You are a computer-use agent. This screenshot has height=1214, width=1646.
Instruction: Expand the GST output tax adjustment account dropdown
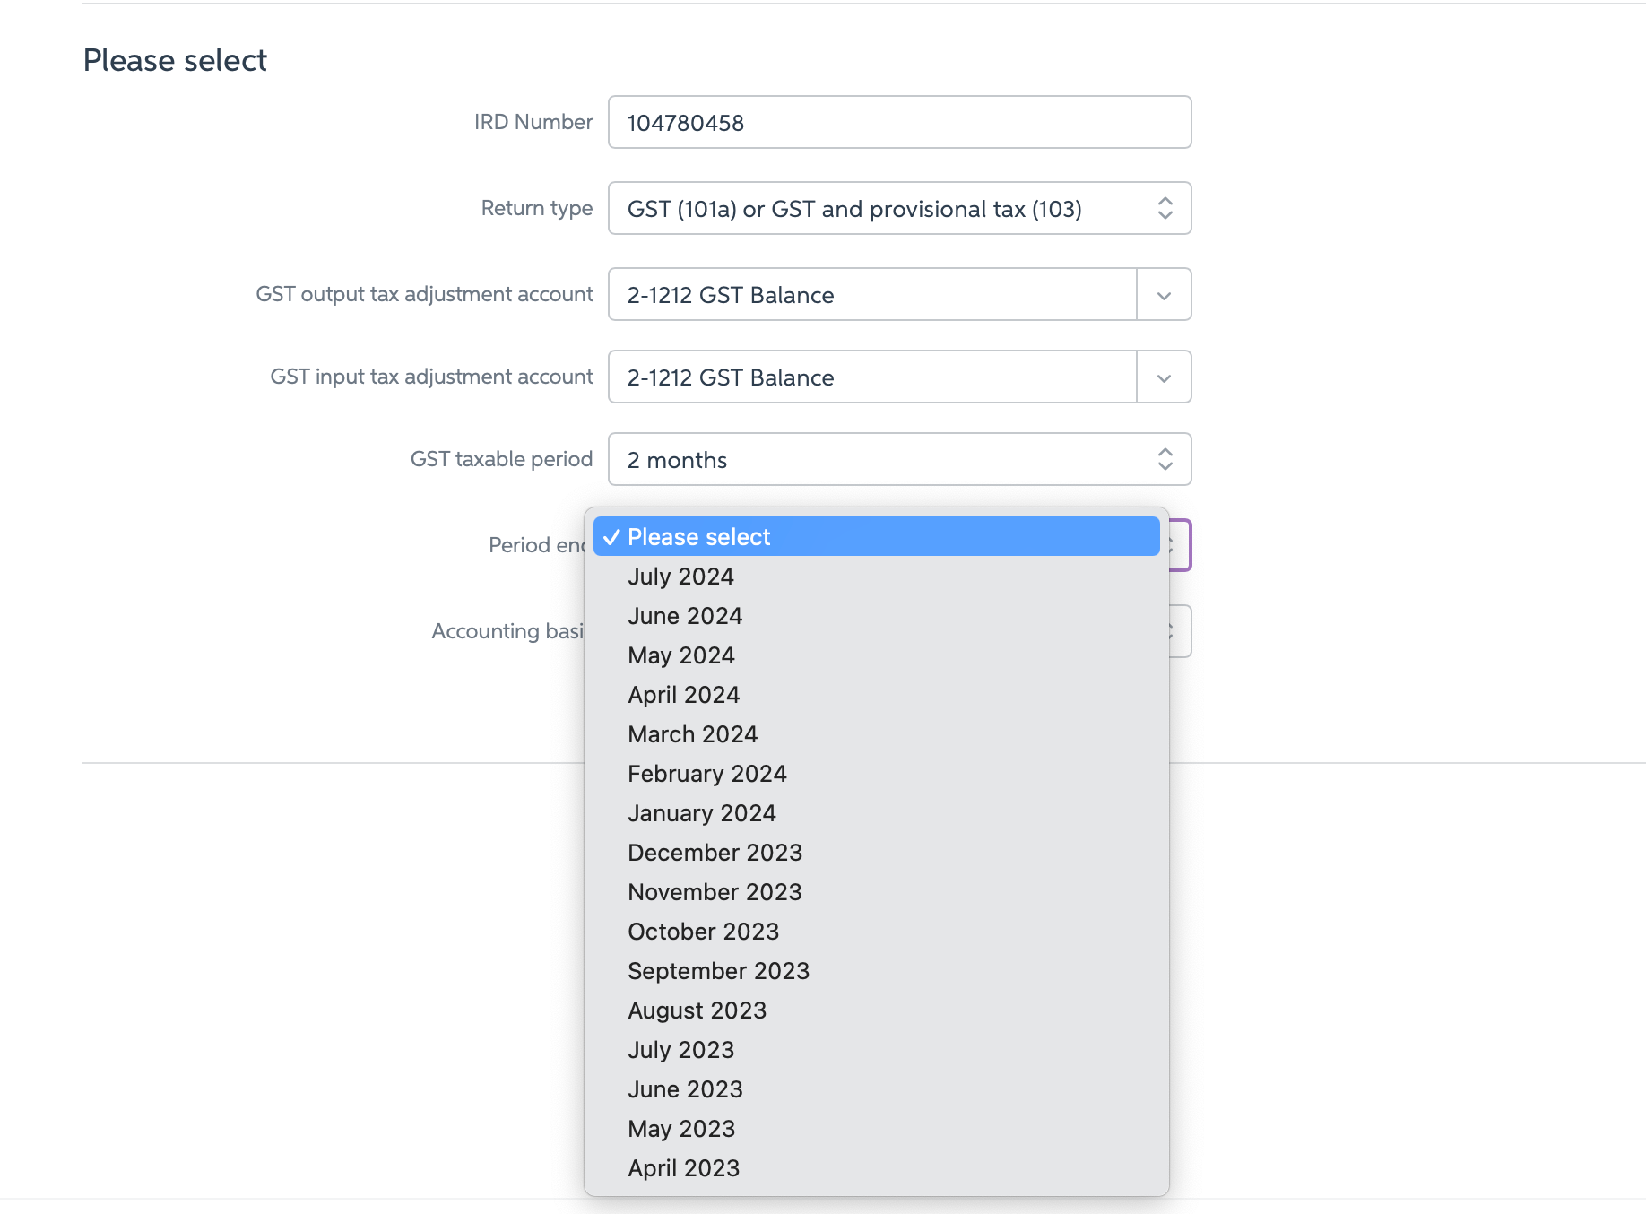click(1163, 294)
